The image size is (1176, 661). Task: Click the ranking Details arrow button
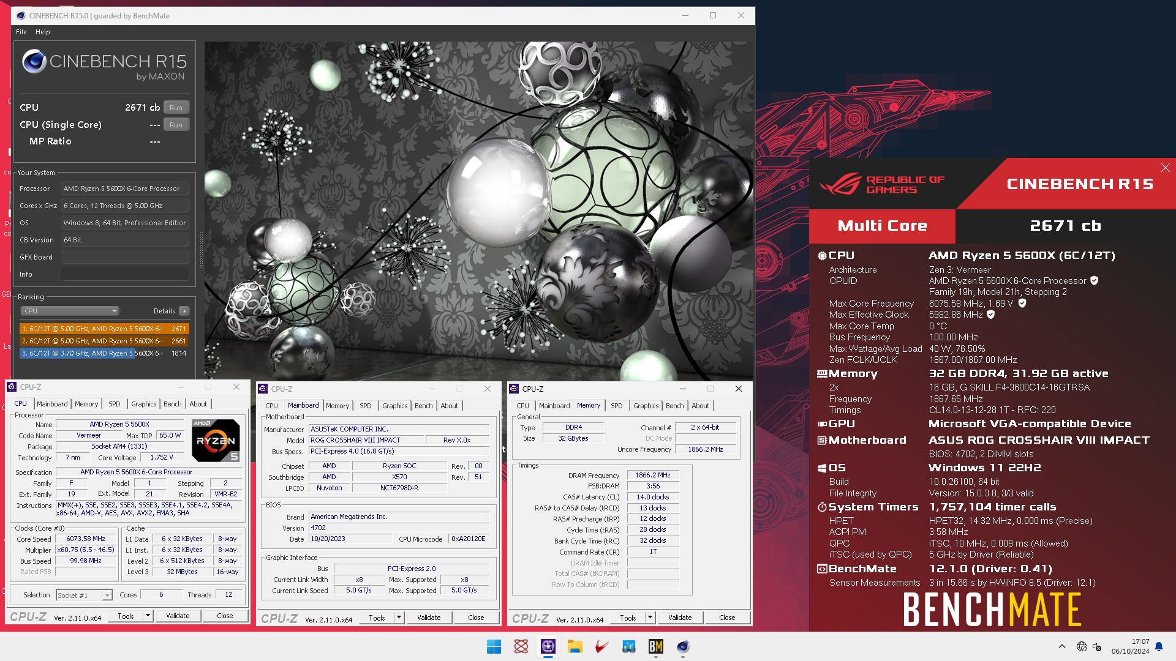coord(184,311)
